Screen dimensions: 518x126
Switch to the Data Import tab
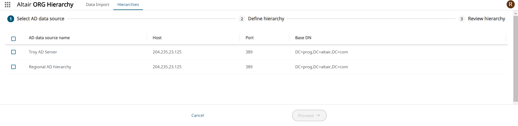tap(98, 5)
